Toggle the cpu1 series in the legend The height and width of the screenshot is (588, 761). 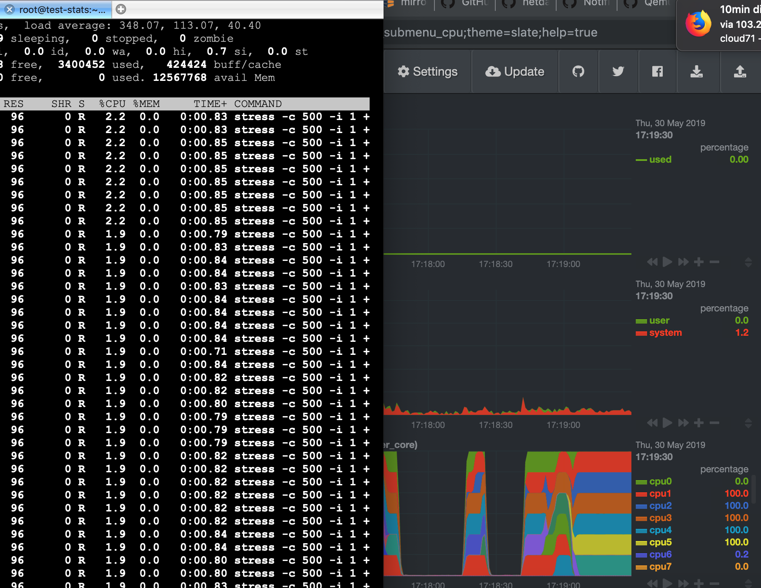click(660, 493)
